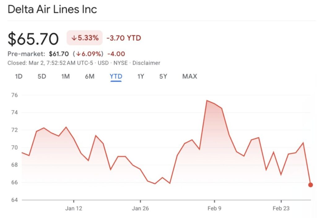The image size is (317, 218).
Task: Select the 5D range tab
Action: (42, 76)
